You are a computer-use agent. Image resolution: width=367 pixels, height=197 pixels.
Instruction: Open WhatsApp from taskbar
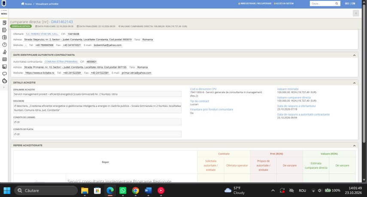point(123,191)
